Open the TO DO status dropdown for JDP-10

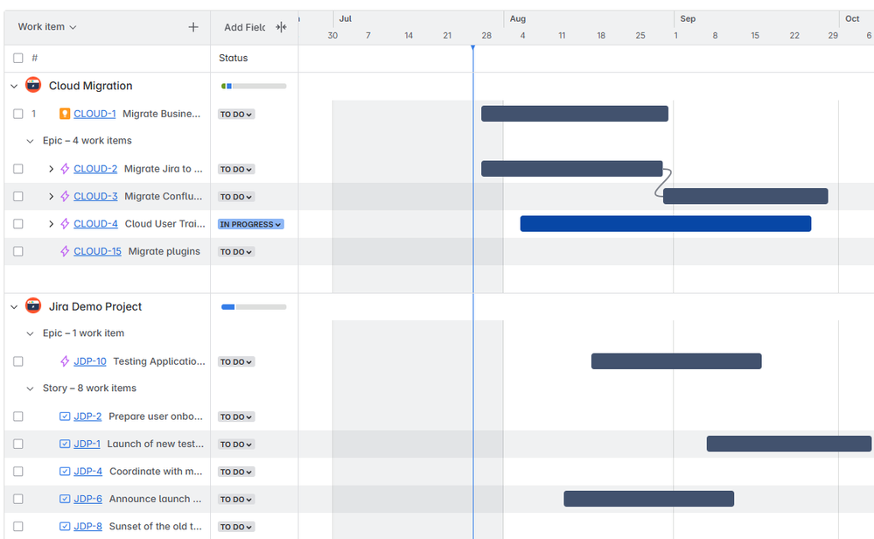click(236, 361)
